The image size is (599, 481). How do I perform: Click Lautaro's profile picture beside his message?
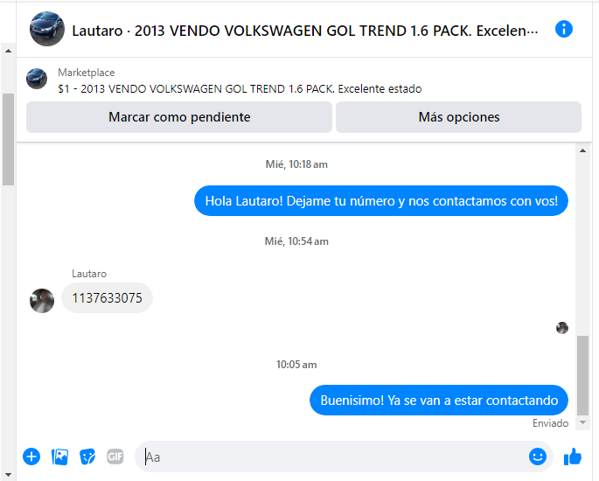click(42, 301)
